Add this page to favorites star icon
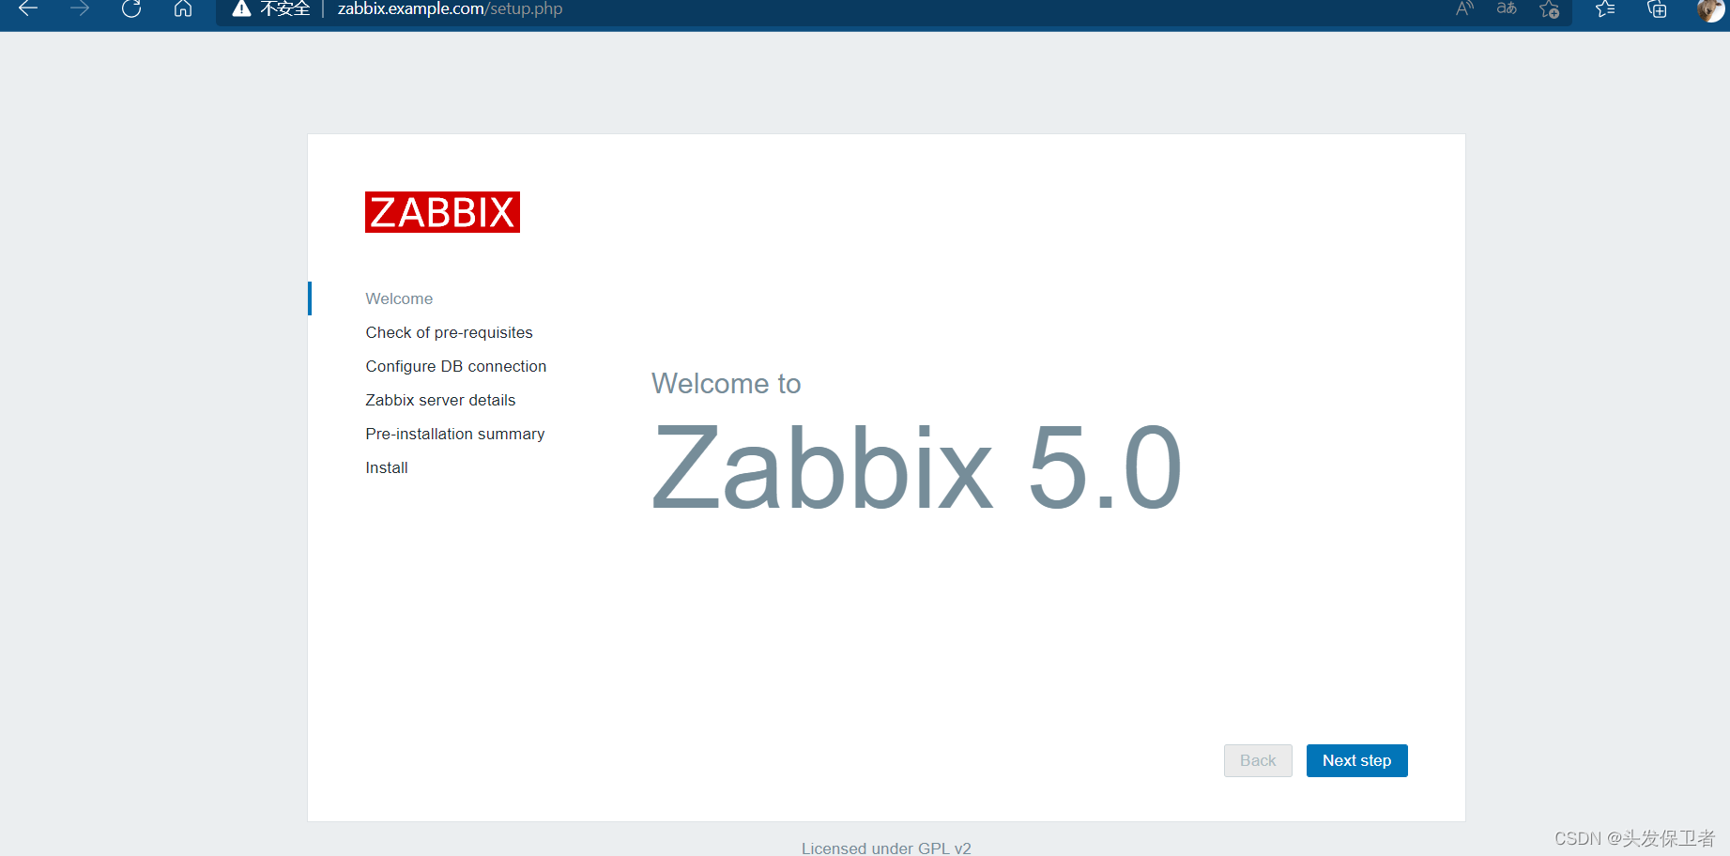Screen dimensions: 1730x856 click(1549, 9)
